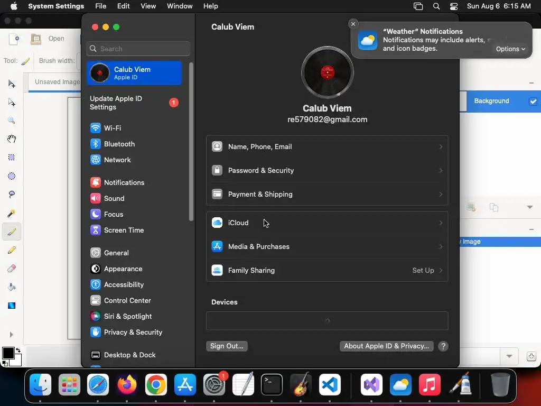The height and width of the screenshot is (406, 541).
Task: Select the Calub Viem Apple ID entry
Action: click(x=134, y=73)
